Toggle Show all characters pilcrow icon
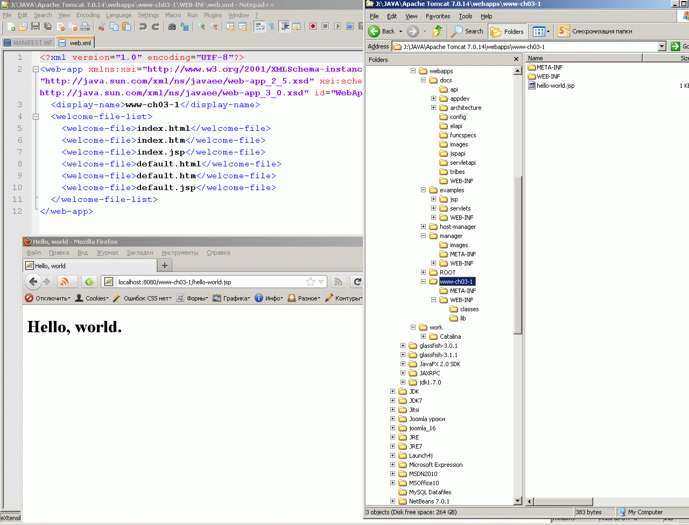Image resolution: width=689 pixels, height=525 pixels. click(271, 26)
